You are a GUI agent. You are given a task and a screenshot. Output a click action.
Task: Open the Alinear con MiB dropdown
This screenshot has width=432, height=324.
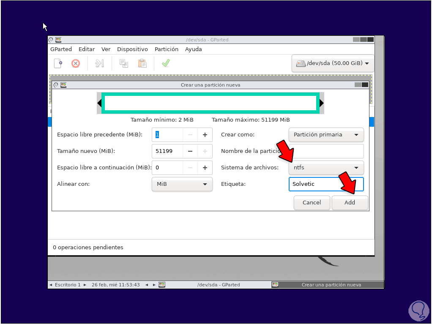182,184
